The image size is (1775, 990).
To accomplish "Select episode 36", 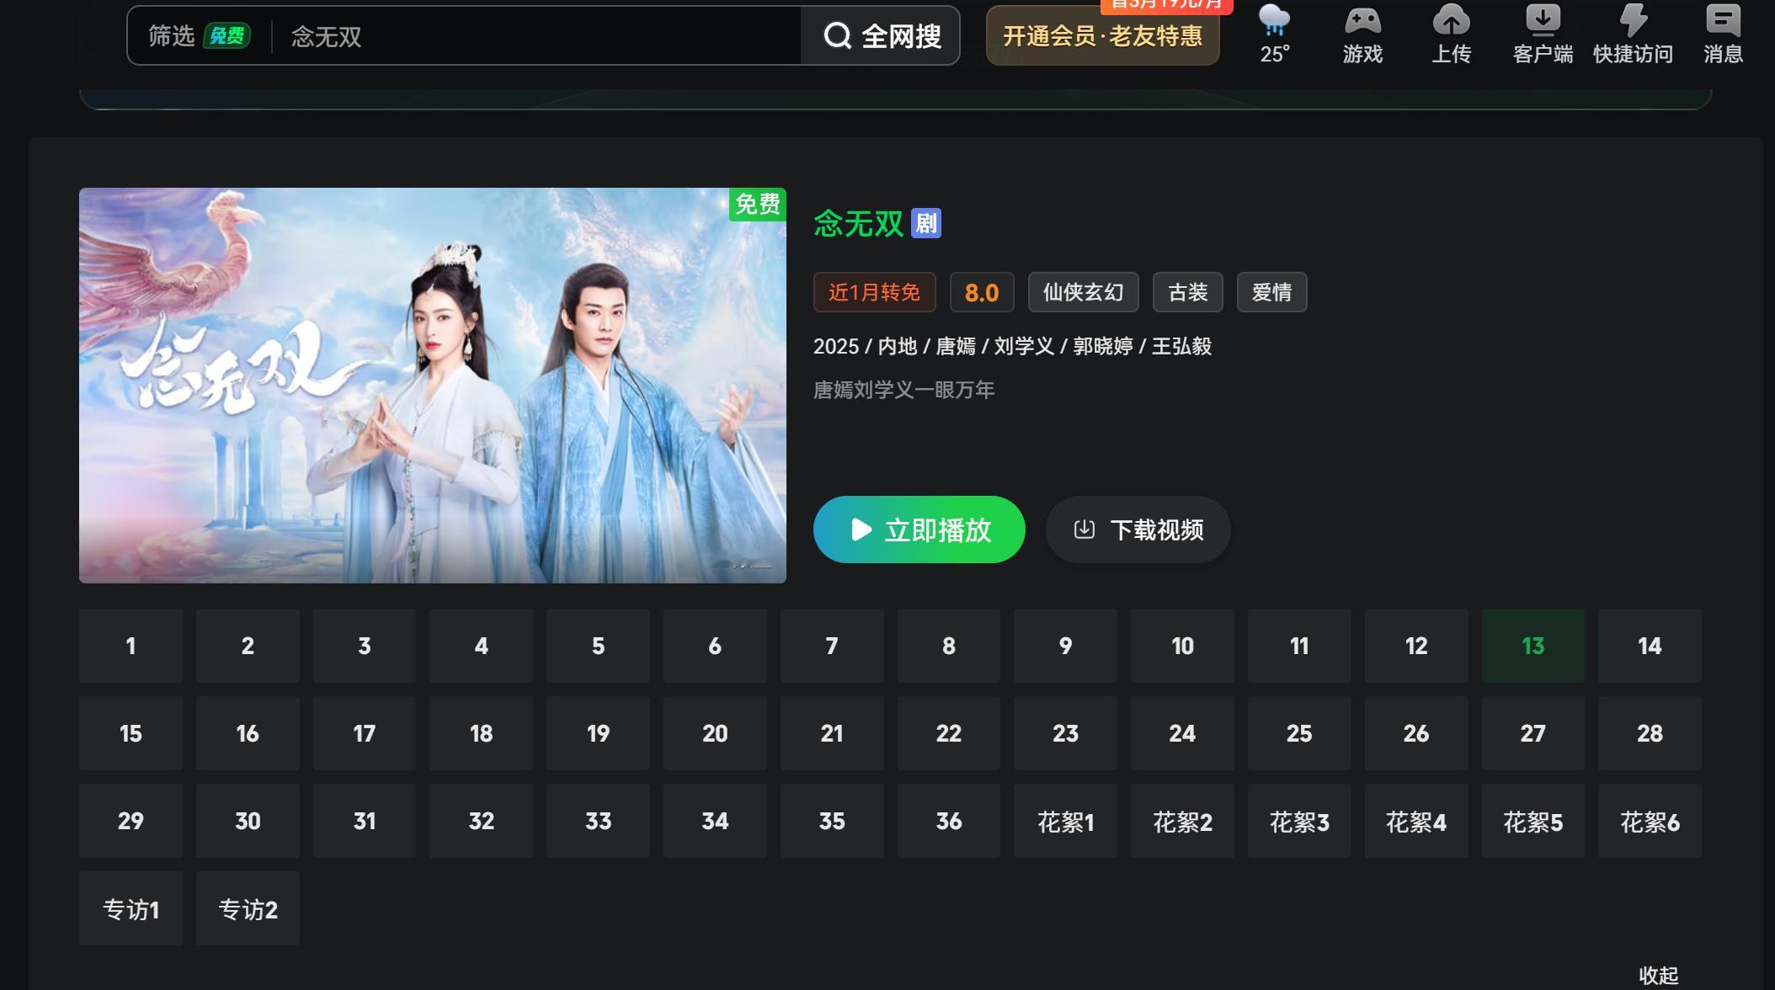I will 949,821.
